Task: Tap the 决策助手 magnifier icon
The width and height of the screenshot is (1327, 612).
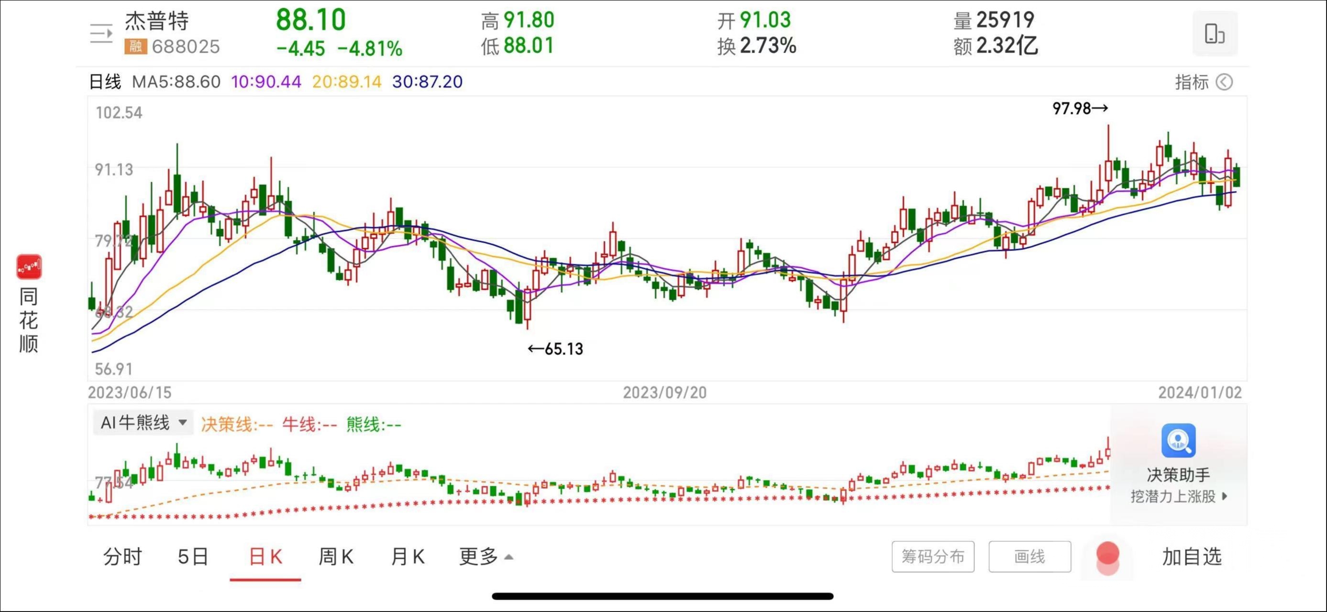Action: tap(1178, 440)
